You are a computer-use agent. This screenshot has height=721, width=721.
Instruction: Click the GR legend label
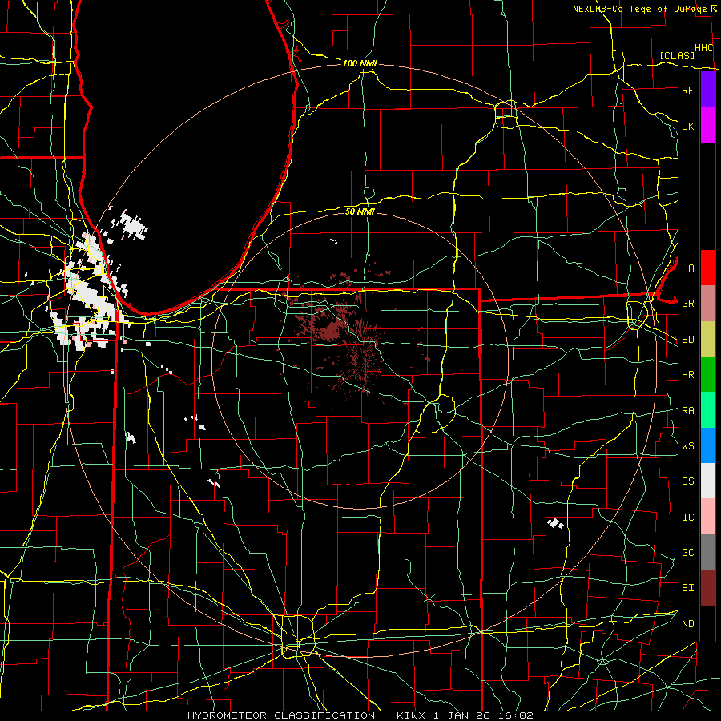[x=687, y=304]
